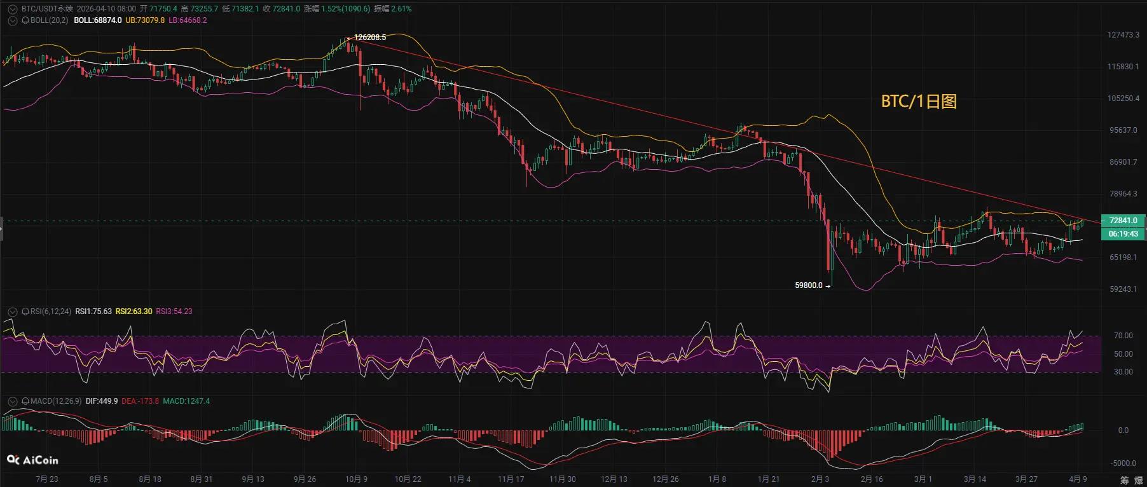Click the RSI 30.00 axis label
This screenshot has height=487, width=1147.
click(1123, 372)
